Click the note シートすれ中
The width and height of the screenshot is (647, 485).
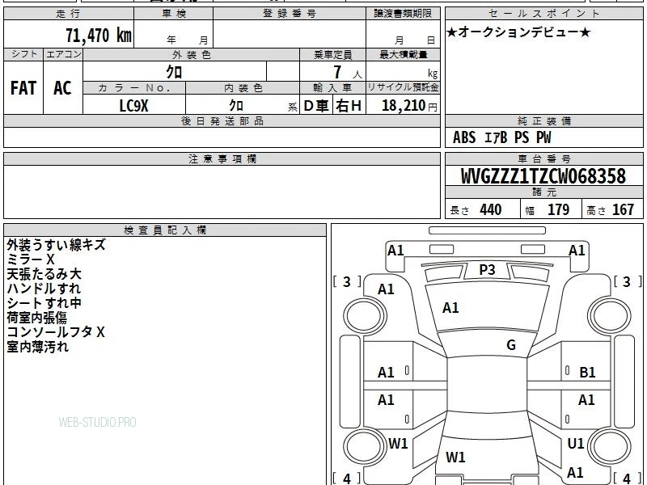tap(44, 303)
